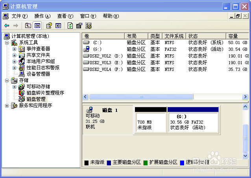Screen dimensions: 251x178
Task: Click the Disk 1 removable disk icon
Action: (x=89, y=110)
